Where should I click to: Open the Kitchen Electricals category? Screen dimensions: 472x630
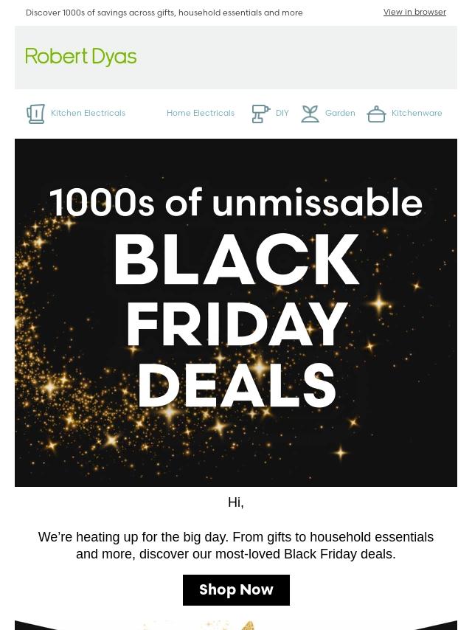tap(88, 114)
